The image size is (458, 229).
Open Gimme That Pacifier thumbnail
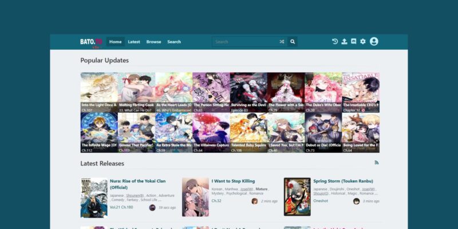[x=136, y=133]
